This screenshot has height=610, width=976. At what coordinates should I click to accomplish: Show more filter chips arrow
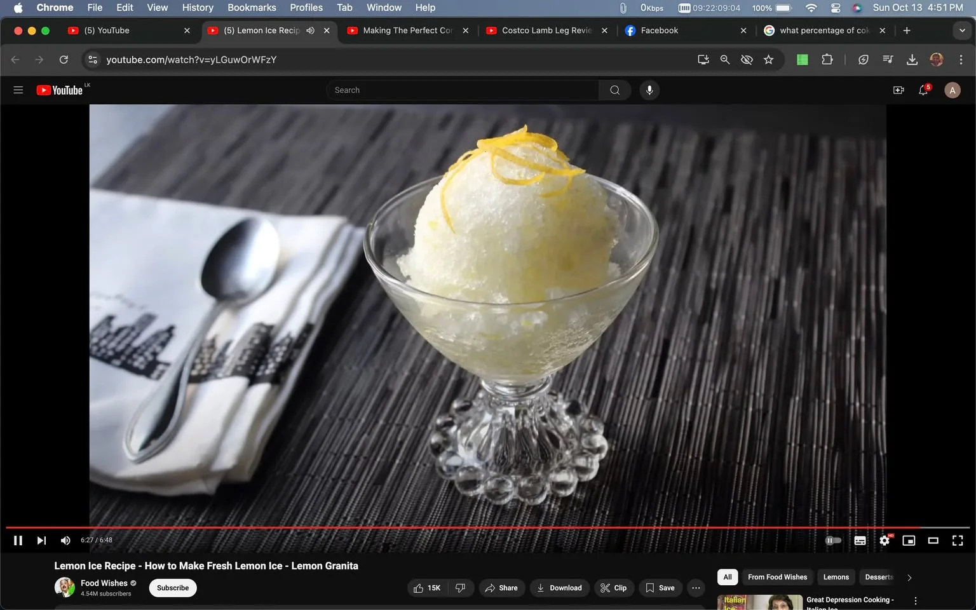[909, 578]
